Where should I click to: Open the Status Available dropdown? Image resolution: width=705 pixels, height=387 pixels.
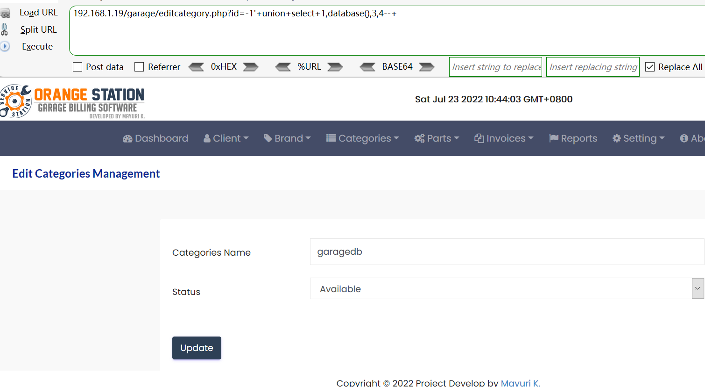(507, 288)
